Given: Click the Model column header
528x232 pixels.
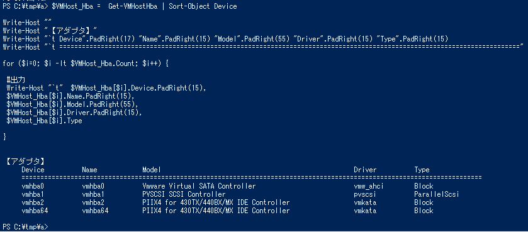Looking at the screenshot, I should [152, 170].
